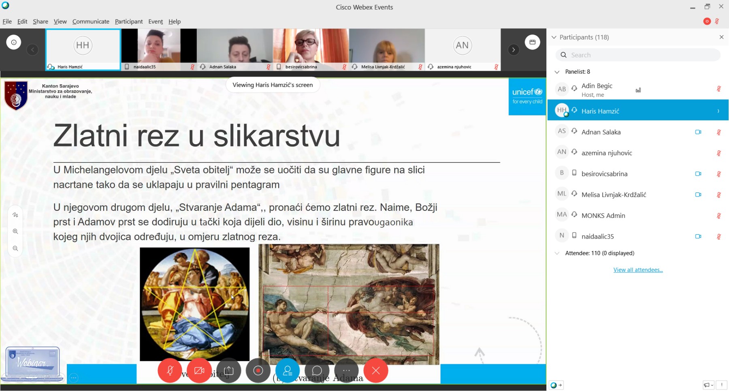Click the annotate tool icon on left
The image size is (729, 391).
(15, 215)
